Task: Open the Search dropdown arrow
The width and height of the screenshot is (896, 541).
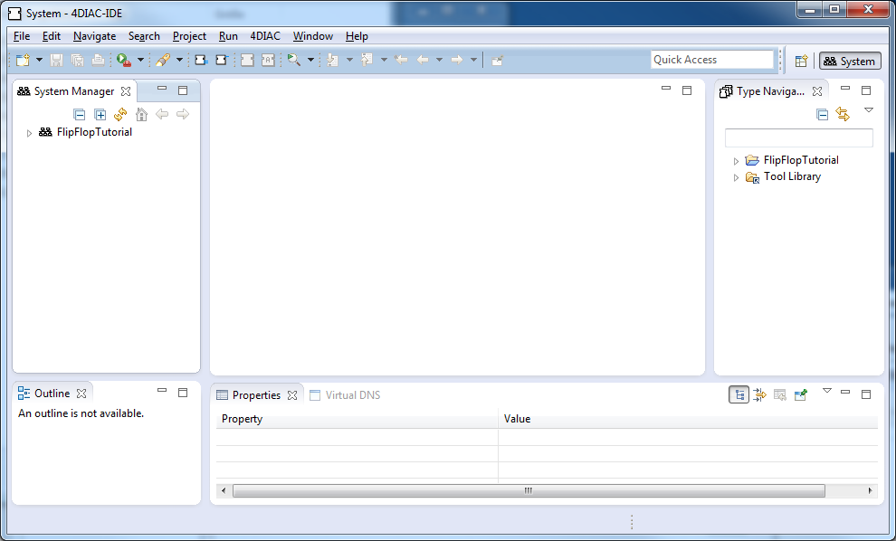Action: pyautogui.click(x=310, y=60)
